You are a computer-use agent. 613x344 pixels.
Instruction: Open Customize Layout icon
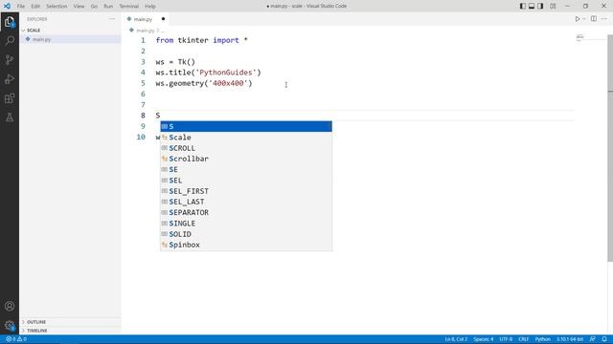(x=553, y=6)
